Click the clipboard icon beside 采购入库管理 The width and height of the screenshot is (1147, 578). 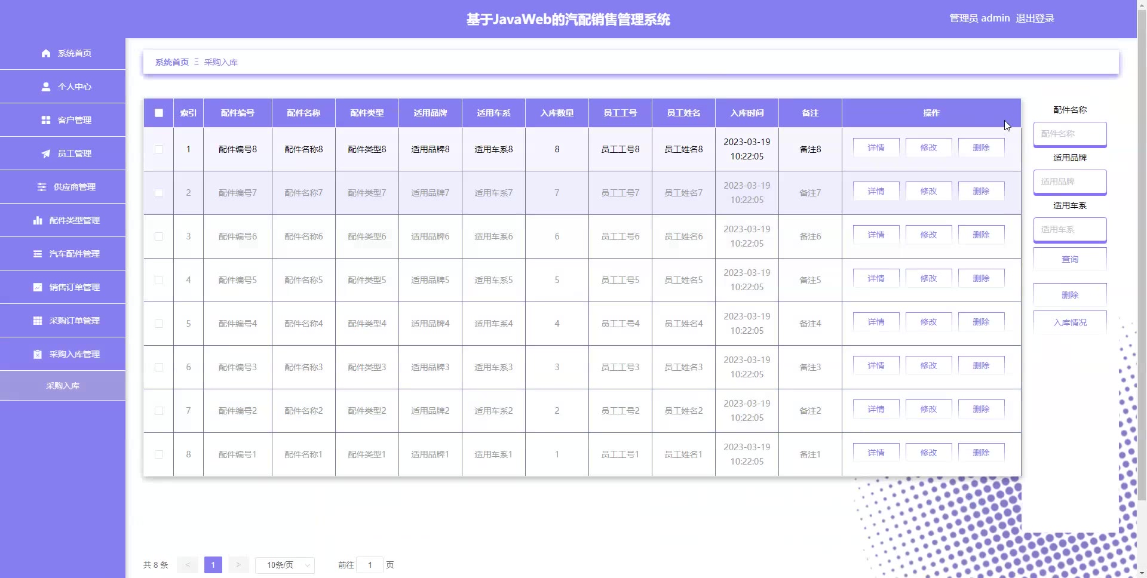38,354
